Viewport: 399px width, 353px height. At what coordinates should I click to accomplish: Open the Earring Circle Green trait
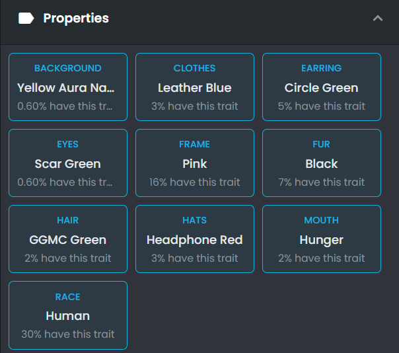pyautogui.click(x=322, y=87)
